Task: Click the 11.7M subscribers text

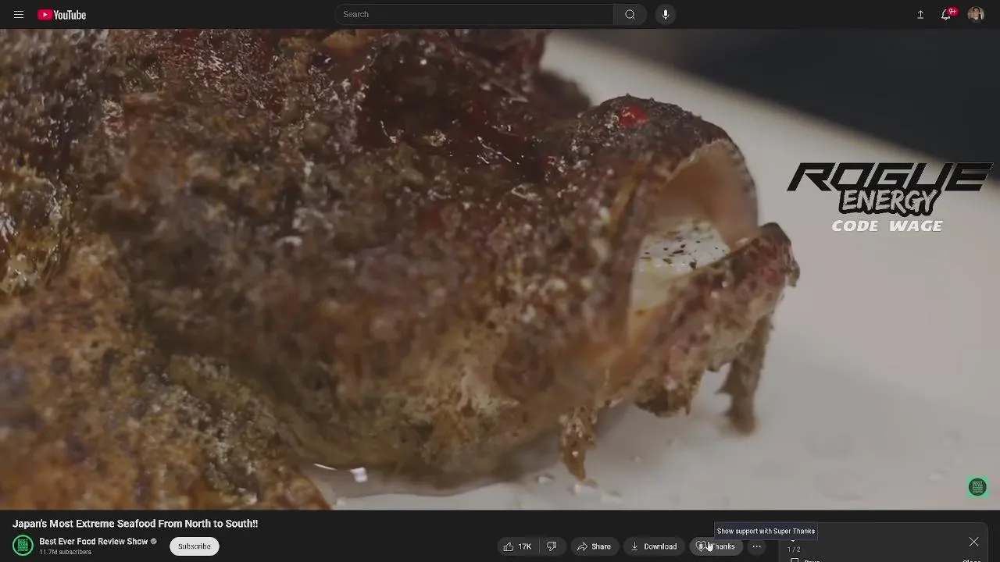Action: point(66,553)
